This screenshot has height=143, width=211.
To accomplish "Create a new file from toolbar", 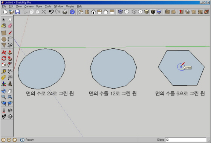I will 5,12.
